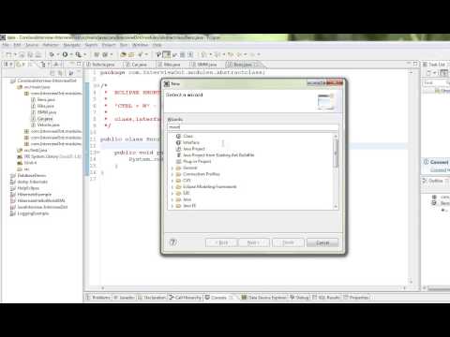Click the Run External Tools toolbar icon
This screenshot has width=450, height=337.
(78, 54)
